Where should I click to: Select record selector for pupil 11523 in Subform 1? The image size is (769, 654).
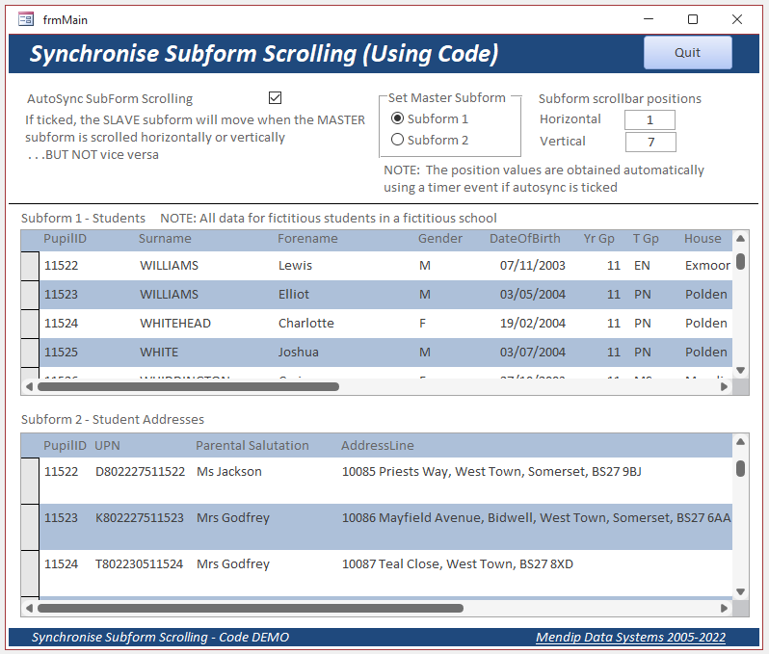click(30, 295)
